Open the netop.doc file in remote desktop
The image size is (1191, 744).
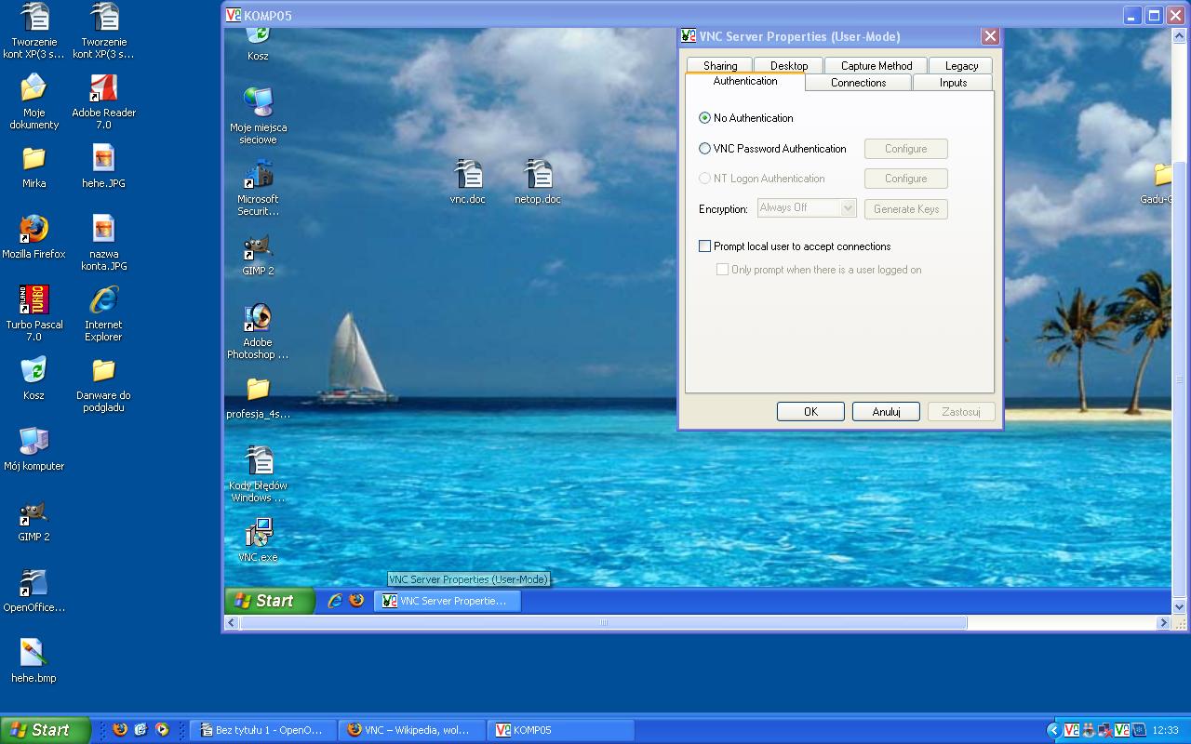pyautogui.click(x=538, y=181)
